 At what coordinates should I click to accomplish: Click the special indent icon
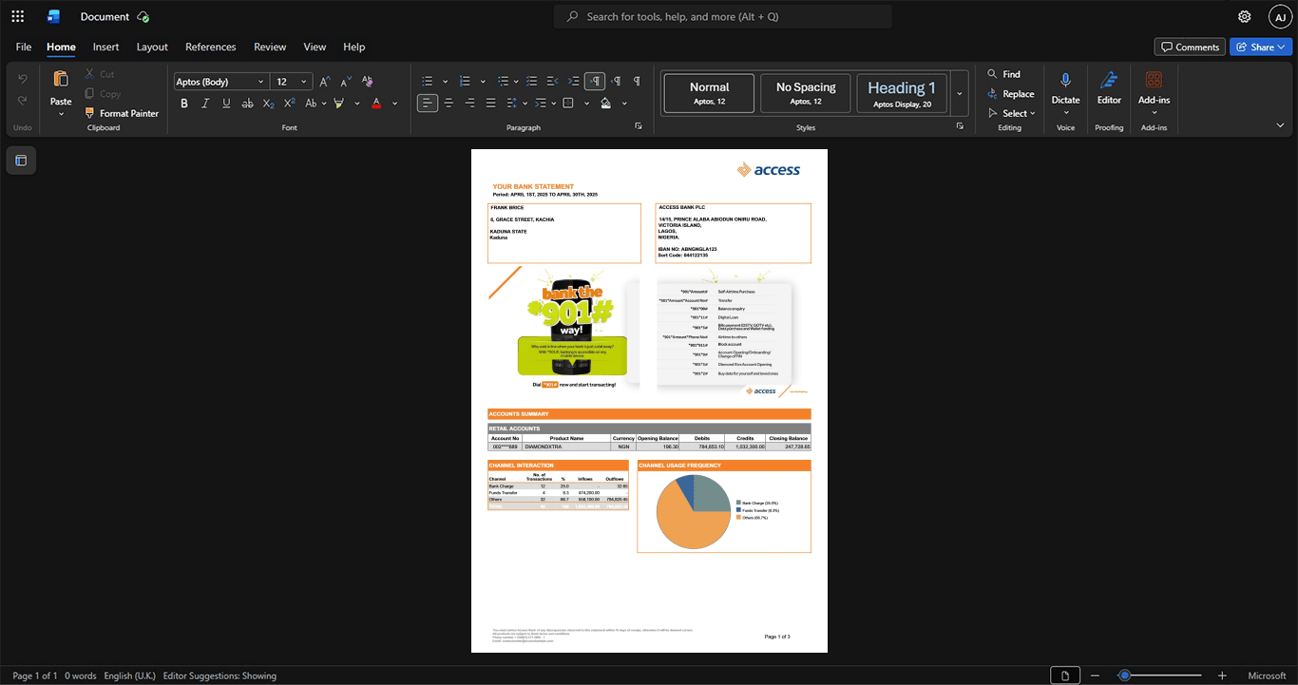540,103
